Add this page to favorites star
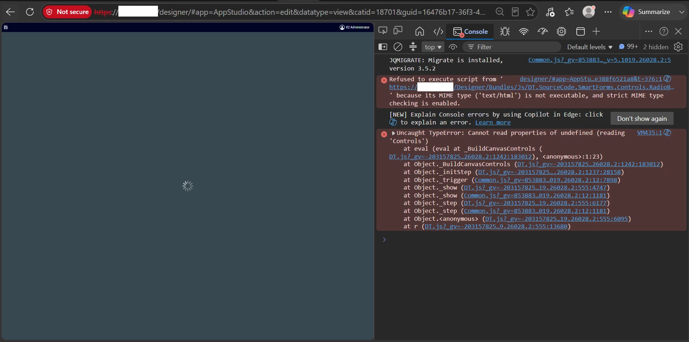This screenshot has width=689, height=342. click(x=530, y=12)
